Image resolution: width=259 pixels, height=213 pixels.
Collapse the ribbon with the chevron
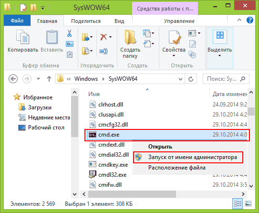point(239,20)
